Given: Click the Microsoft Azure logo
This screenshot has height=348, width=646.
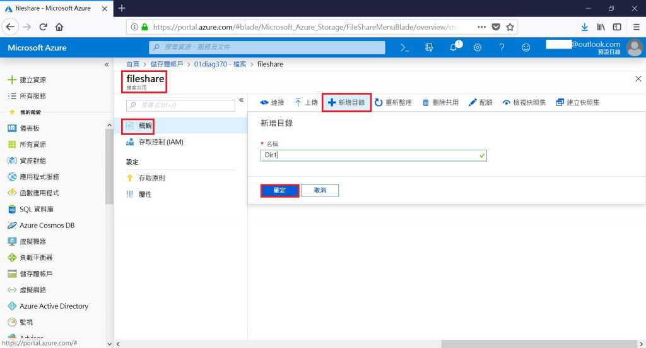Looking at the screenshot, I should [37, 48].
